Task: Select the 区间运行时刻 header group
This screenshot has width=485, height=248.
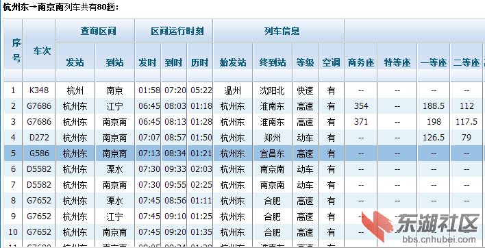Action: pos(174,31)
